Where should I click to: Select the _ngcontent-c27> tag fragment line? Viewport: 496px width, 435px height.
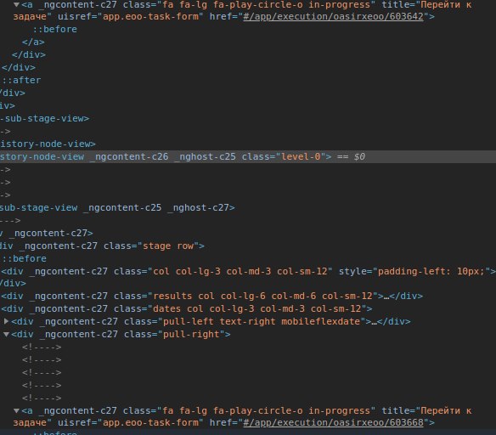(x=47, y=233)
